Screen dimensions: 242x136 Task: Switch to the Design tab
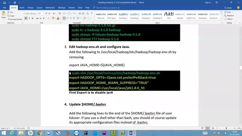click(30, 8)
